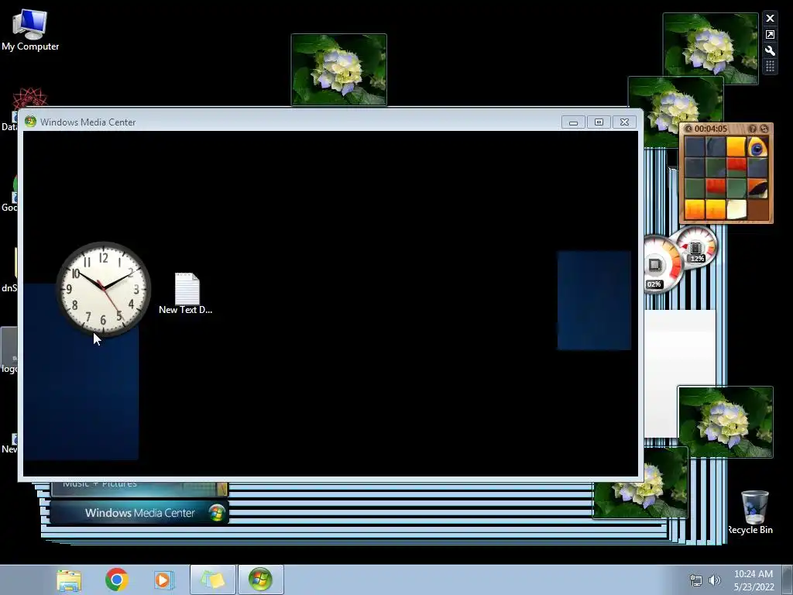The width and height of the screenshot is (793, 595).
Task: Click the CPU usage dial showing 02%
Action: tap(660, 265)
